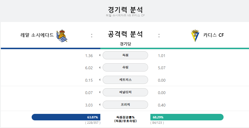Select the 득점 stat pill
The height and width of the screenshot is (128, 249).
click(125, 55)
